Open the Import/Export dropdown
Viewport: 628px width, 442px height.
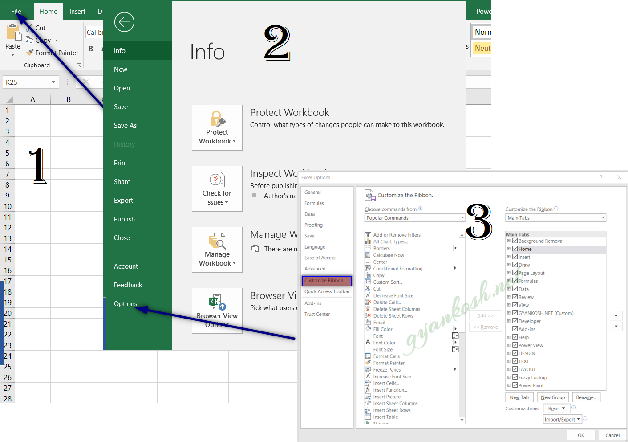563,419
